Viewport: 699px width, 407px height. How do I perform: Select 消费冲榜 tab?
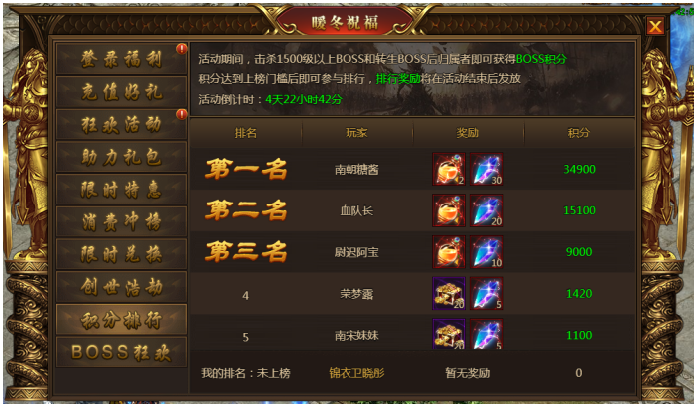click(x=121, y=221)
